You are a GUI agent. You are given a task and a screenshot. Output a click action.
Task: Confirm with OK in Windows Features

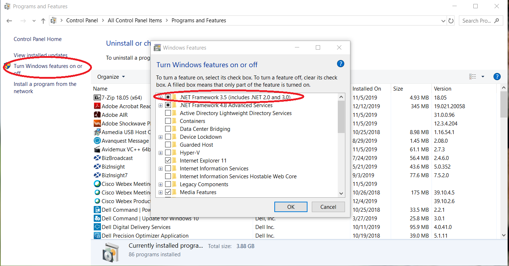click(x=291, y=207)
